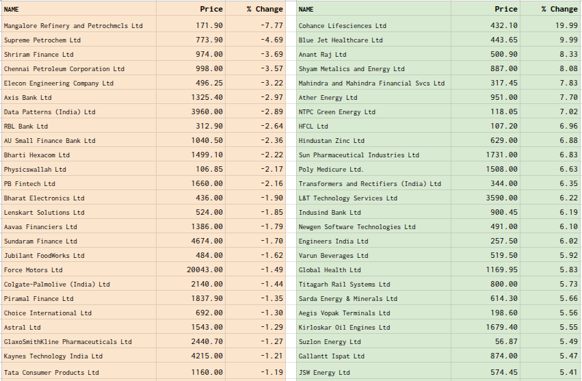Click Physicswallah Ltd name

[x=35, y=170]
